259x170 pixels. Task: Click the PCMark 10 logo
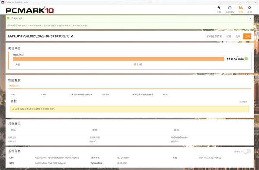coord(30,10)
